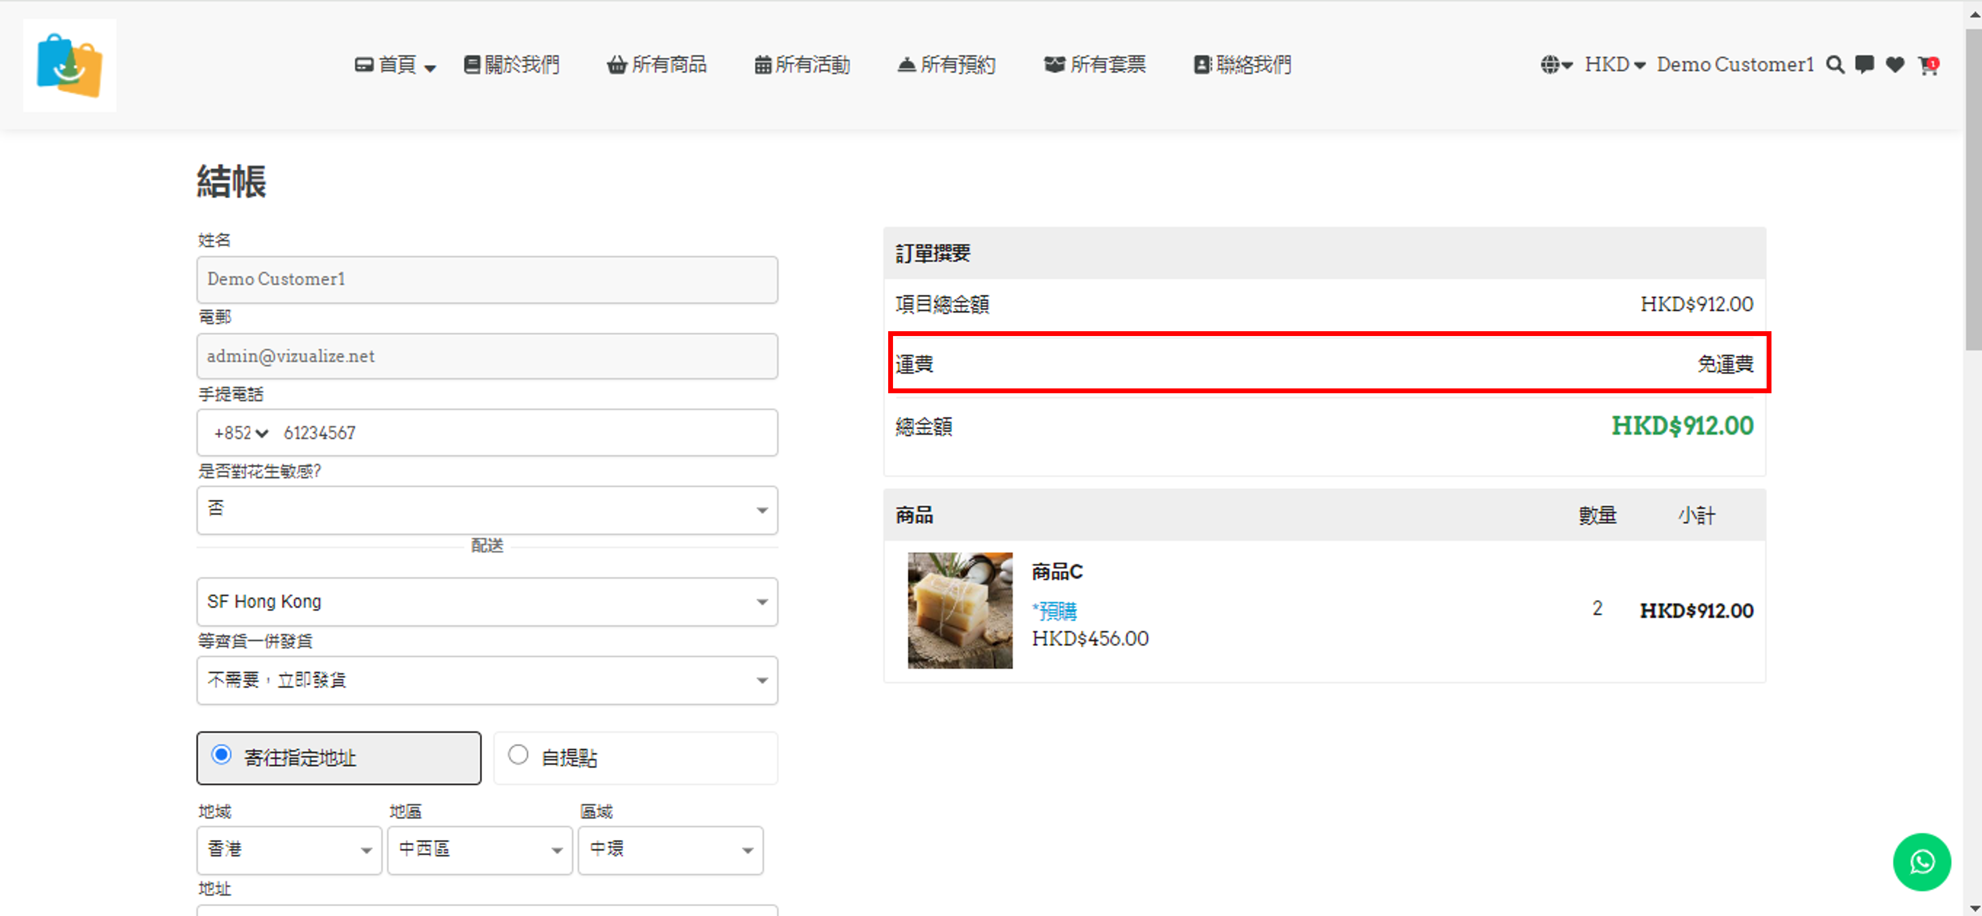Expand the 是否對花生敏感 dropdown
The height and width of the screenshot is (916, 1982).
click(x=487, y=509)
